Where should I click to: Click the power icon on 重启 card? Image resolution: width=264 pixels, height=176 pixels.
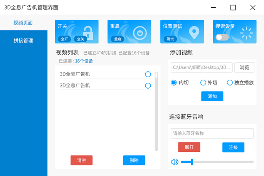point(140,33)
